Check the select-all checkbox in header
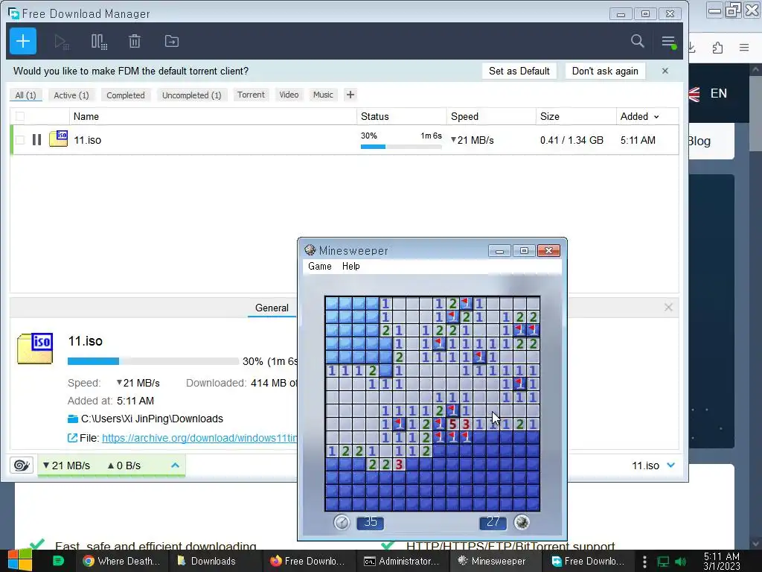The image size is (762, 572). (x=20, y=116)
